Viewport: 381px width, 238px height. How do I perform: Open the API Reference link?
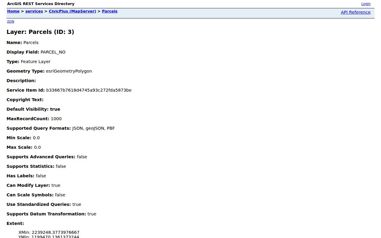[356, 12]
